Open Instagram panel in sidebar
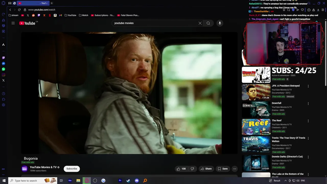The image size is (327, 184). (3, 75)
